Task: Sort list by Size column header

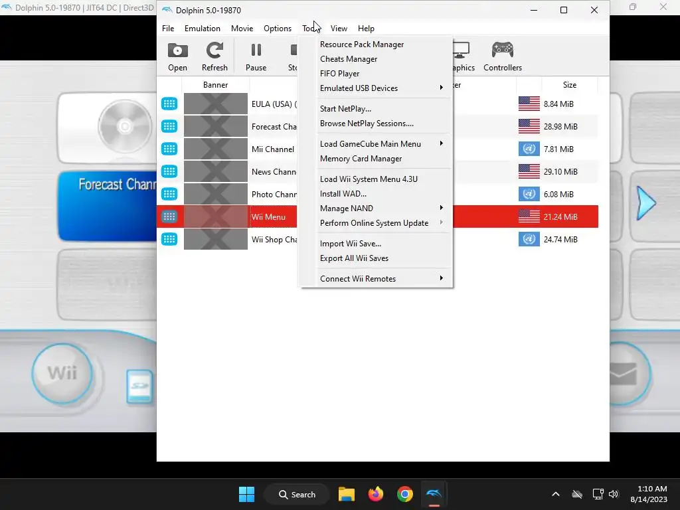Action: coord(569,85)
